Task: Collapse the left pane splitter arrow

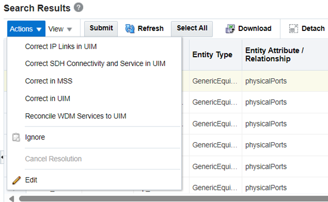Action: click(2, 157)
